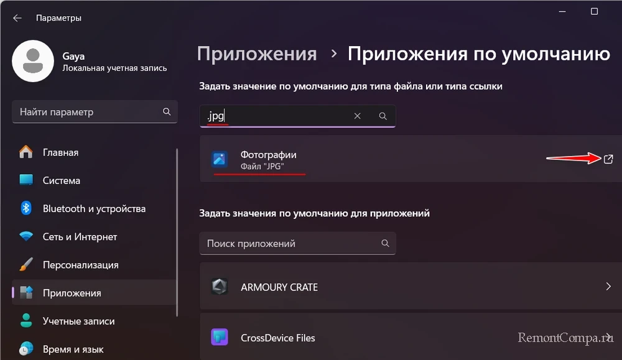
Task: Click the magnifier icon in file type search
Action: click(x=383, y=116)
